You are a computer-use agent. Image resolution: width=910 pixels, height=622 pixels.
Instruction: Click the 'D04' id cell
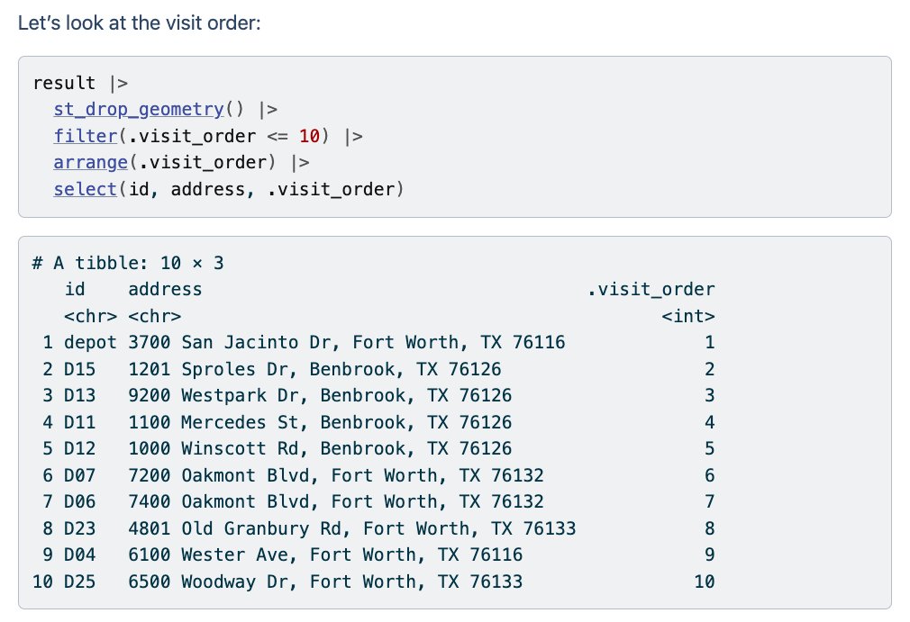[79, 554]
